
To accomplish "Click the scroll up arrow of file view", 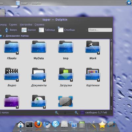I will [111, 40].
